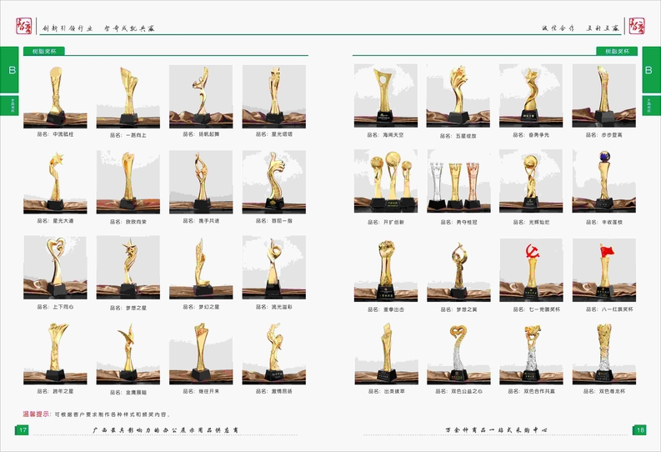Click the 金鹰展翅 product name label

128,391
